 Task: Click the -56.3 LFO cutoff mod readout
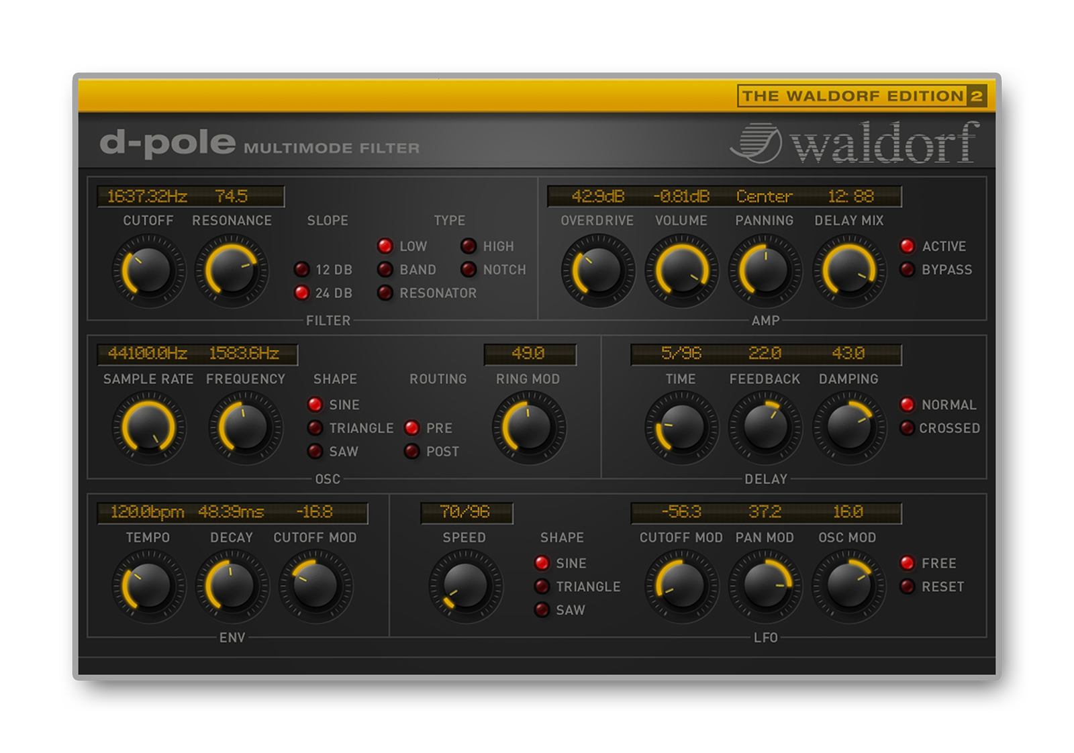point(681,511)
